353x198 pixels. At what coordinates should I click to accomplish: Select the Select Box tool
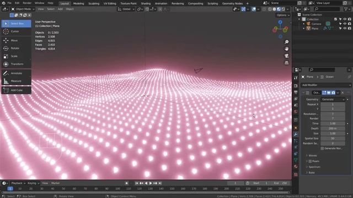[x=16, y=24]
